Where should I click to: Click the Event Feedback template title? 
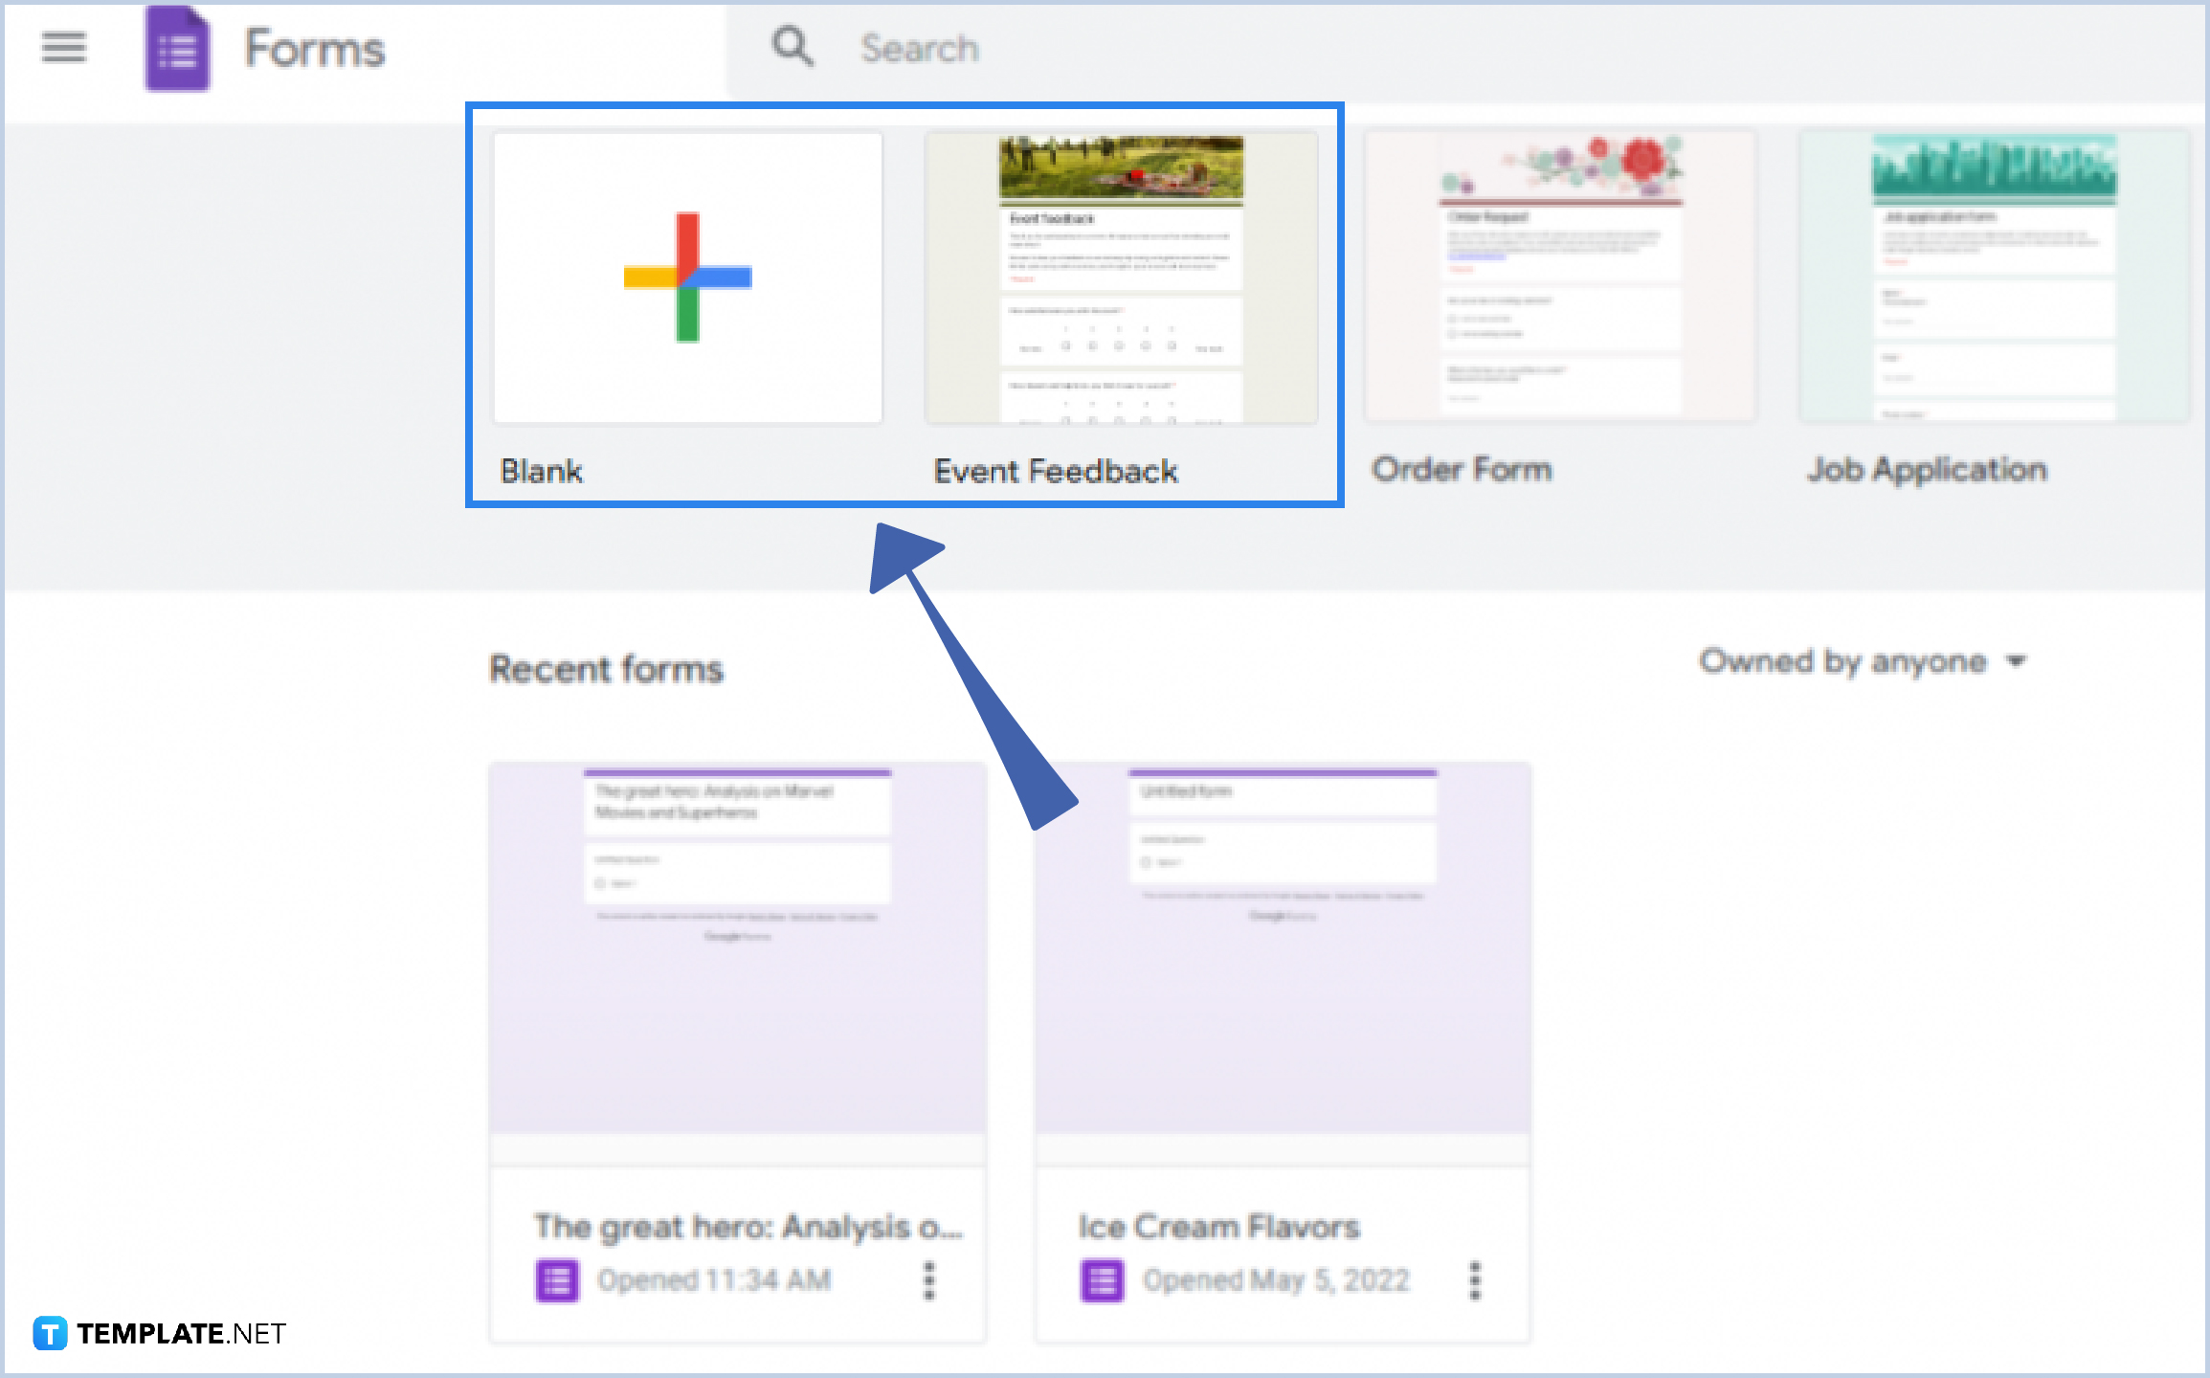1055,471
